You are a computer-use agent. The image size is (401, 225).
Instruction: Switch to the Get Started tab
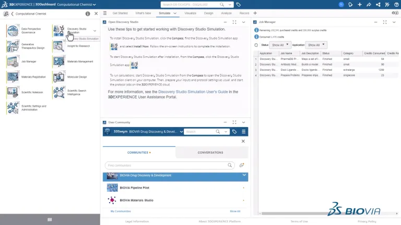tap(120, 13)
